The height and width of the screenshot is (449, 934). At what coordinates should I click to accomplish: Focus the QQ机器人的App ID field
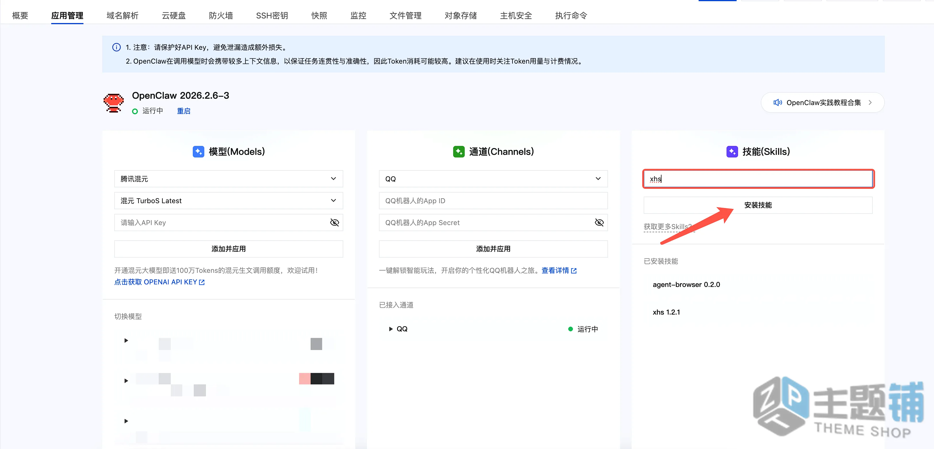point(493,201)
